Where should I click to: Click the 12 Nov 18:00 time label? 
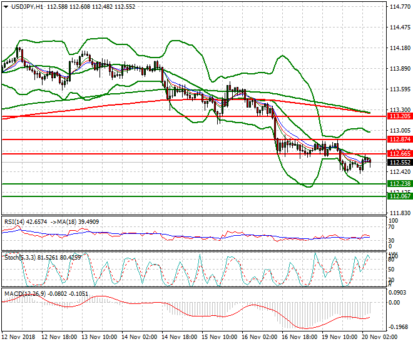[59, 337]
